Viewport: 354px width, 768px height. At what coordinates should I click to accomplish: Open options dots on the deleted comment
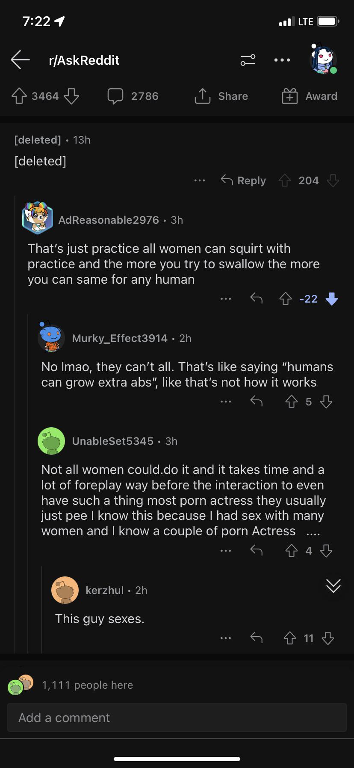click(200, 181)
